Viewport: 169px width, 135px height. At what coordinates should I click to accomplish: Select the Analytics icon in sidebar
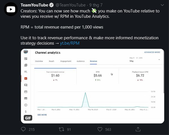(x=26, y=78)
